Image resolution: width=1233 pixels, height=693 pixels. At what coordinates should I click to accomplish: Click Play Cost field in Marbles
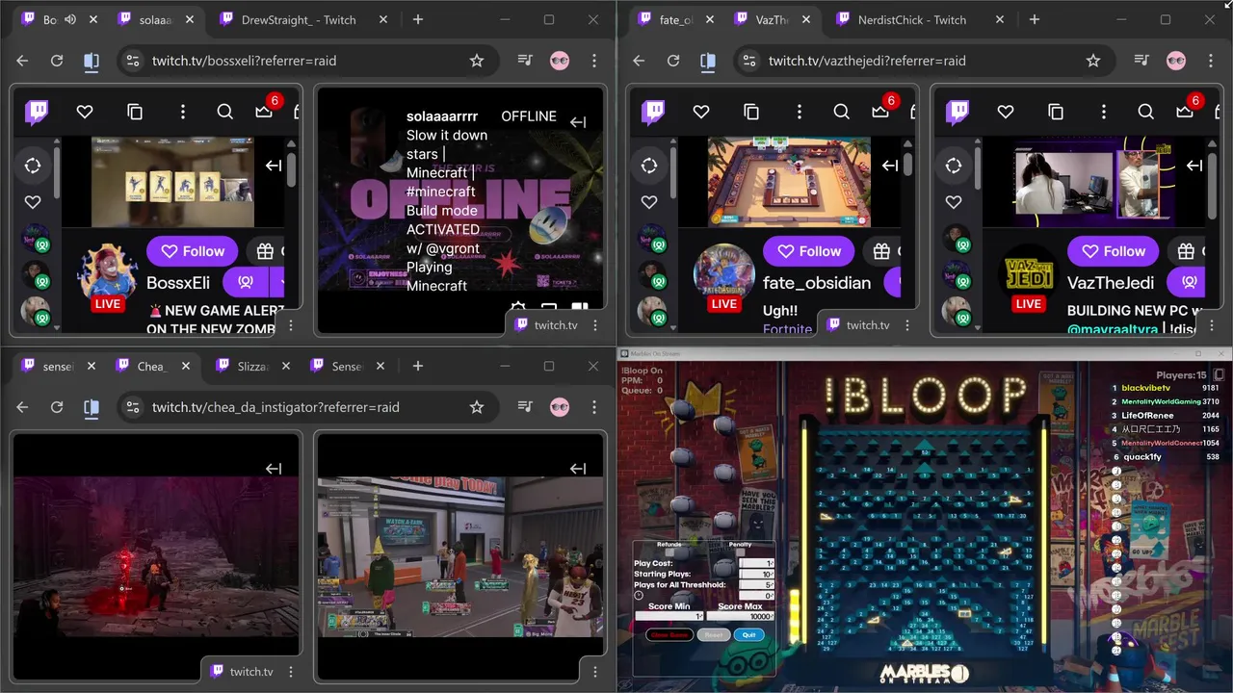pyautogui.click(x=757, y=563)
